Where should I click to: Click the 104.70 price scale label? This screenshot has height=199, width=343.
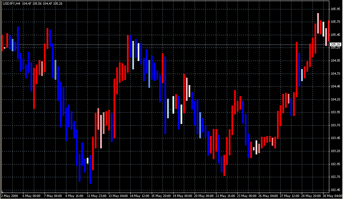(x=336, y=74)
